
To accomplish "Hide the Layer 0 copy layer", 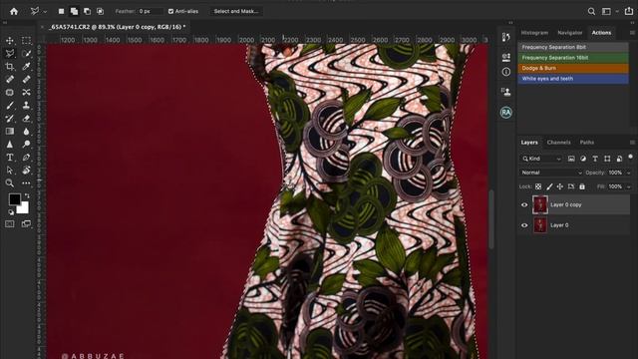I will pyautogui.click(x=524, y=204).
